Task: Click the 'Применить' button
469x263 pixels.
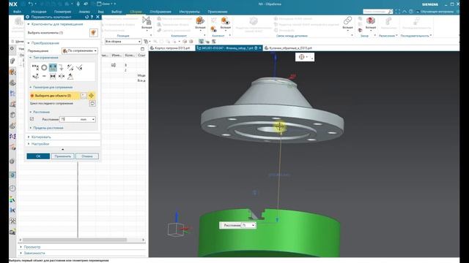Action: click(62, 156)
